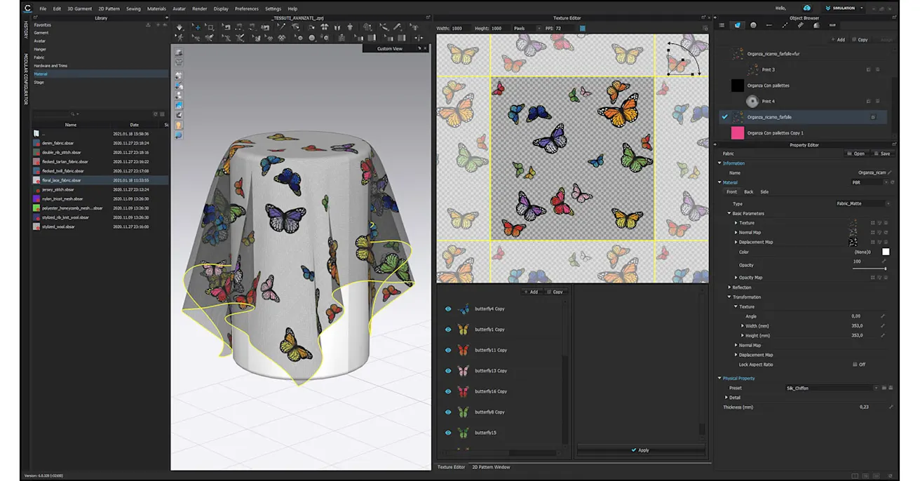Click the Scene list icon in Object Browser
The height and width of the screenshot is (481, 920).
click(722, 25)
